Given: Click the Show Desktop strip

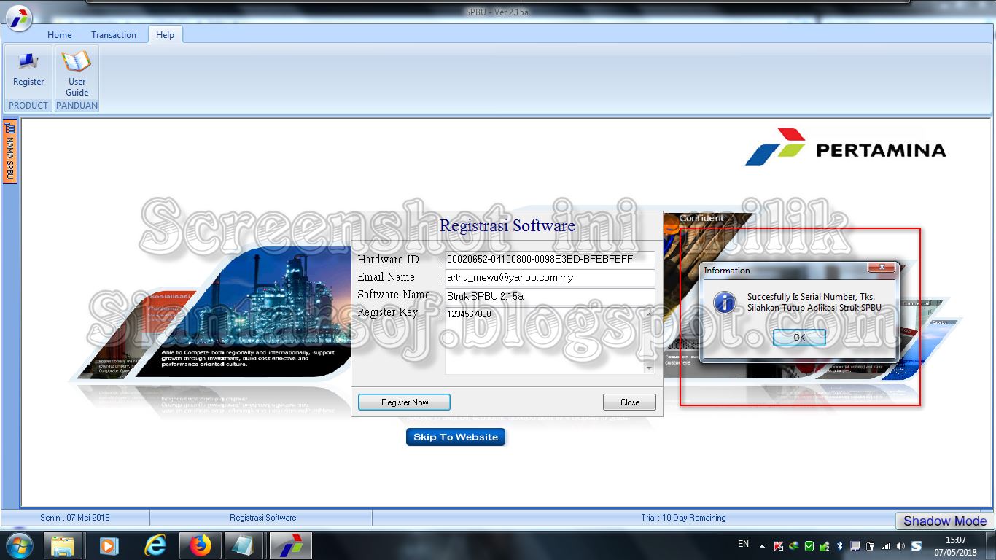Looking at the screenshot, I should click(991, 545).
